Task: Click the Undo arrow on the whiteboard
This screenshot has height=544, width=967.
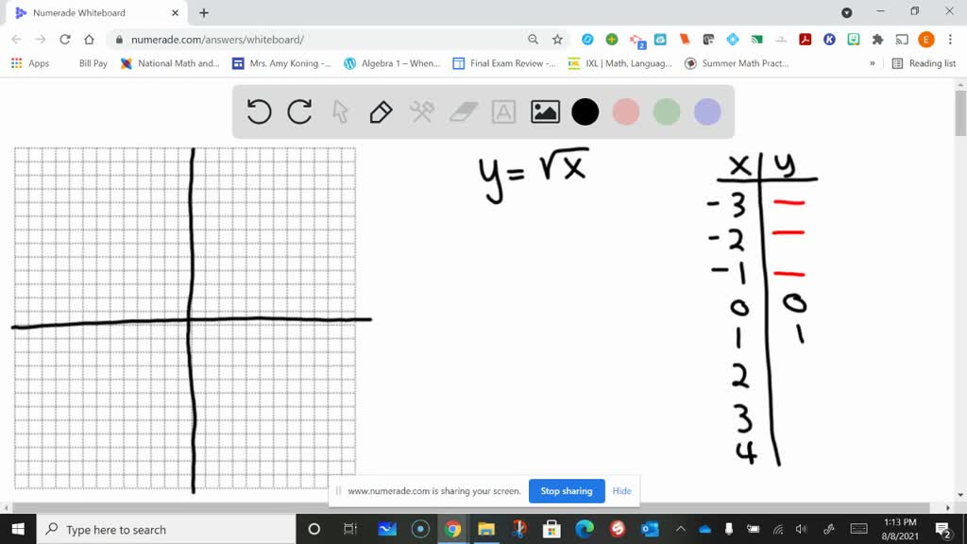Action: 259,111
